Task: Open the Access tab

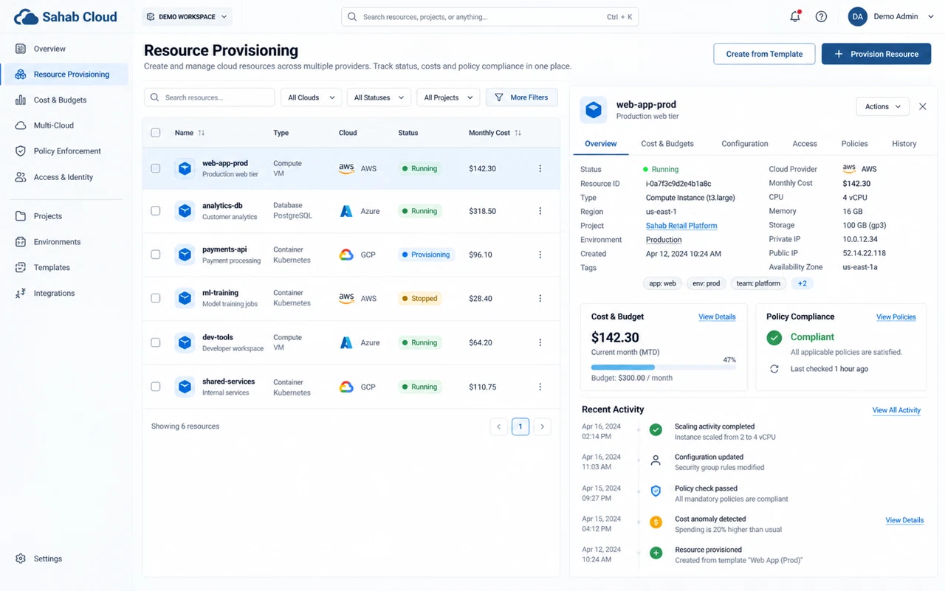Action: pyautogui.click(x=805, y=144)
